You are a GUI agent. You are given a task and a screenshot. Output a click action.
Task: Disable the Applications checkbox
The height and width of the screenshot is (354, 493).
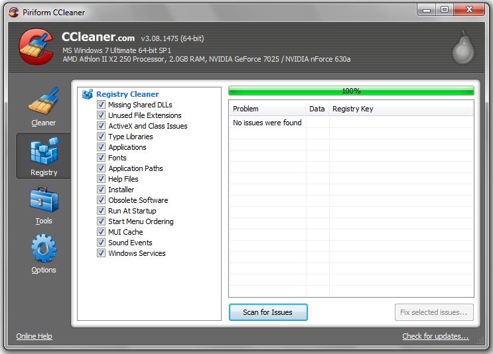click(x=101, y=147)
